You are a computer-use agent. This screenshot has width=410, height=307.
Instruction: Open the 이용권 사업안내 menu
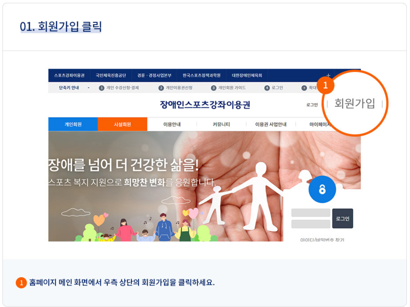click(x=271, y=125)
